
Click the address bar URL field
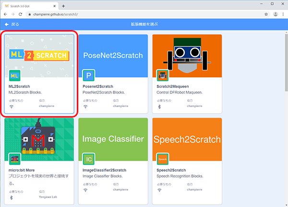click(x=144, y=14)
